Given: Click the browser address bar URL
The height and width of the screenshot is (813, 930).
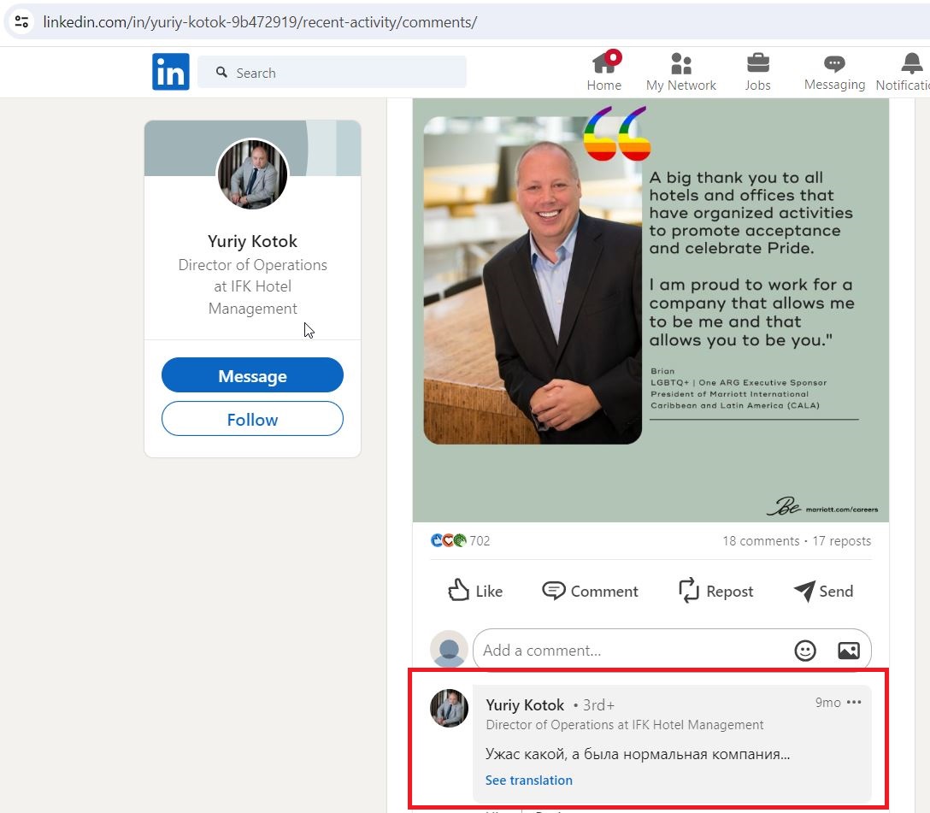Looking at the screenshot, I should pos(260,22).
